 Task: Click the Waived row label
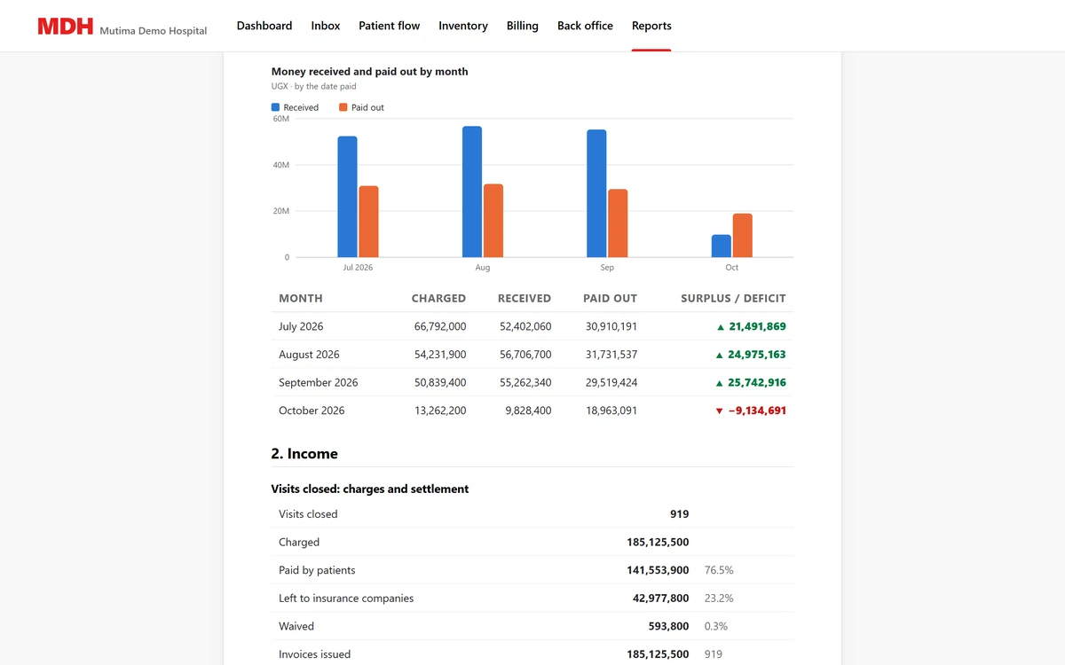(296, 626)
